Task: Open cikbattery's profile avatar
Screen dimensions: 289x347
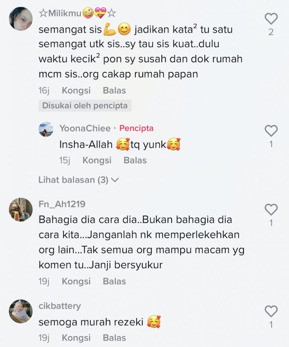Action: (21, 311)
